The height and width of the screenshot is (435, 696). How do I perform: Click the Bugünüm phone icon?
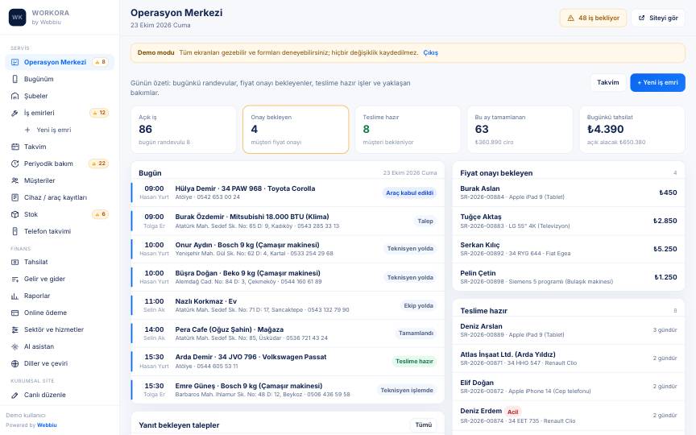click(14, 79)
